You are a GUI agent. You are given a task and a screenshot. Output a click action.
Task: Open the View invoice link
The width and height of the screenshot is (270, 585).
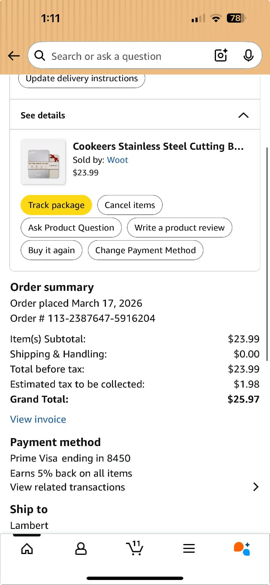(x=38, y=419)
